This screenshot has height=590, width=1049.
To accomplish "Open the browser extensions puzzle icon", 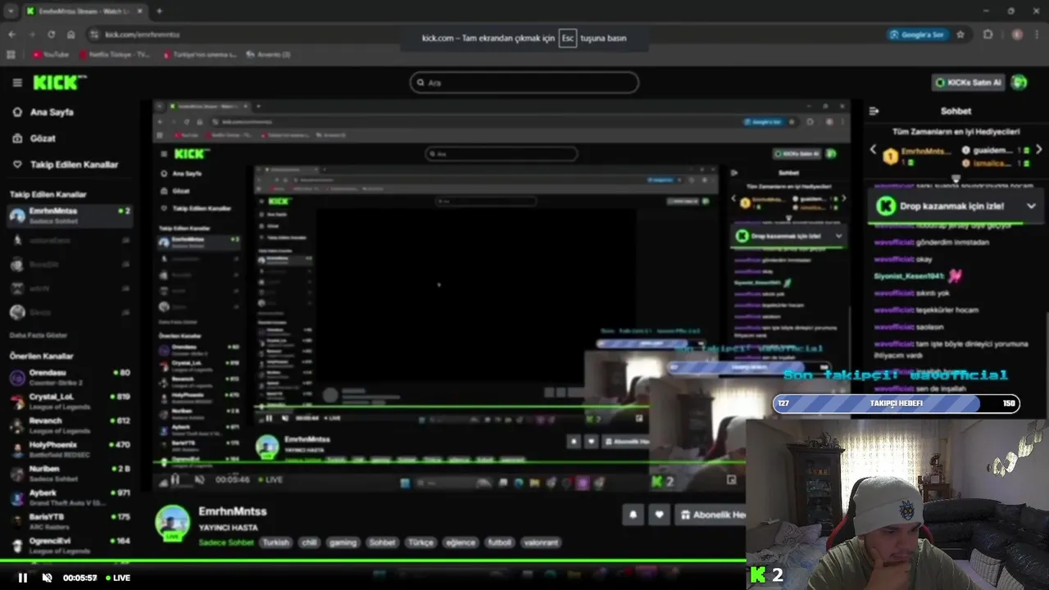I will pos(988,34).
